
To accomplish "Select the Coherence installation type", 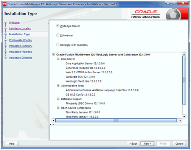I will (57, 35).
